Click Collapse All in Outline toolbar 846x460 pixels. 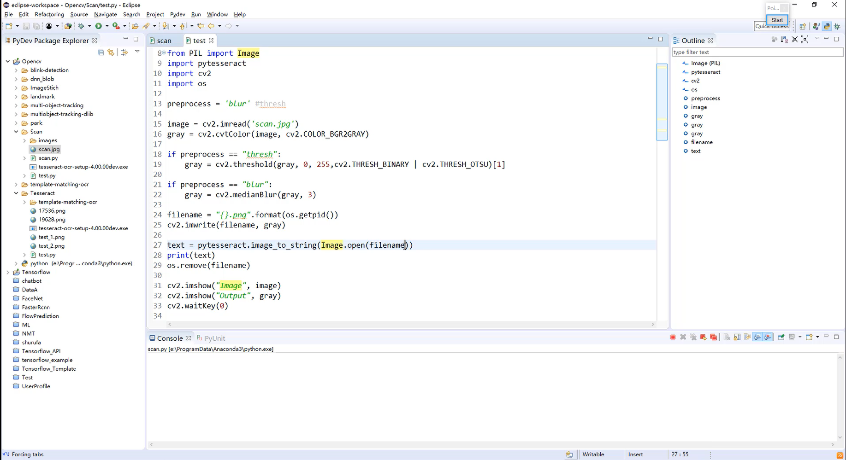(794, 40)
